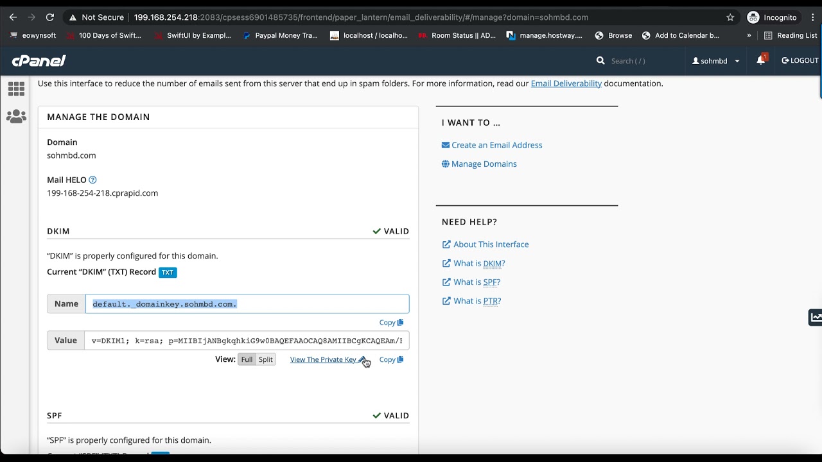
Task: Click the domain text sohmbd.com
Action: [x=71, y=155]
